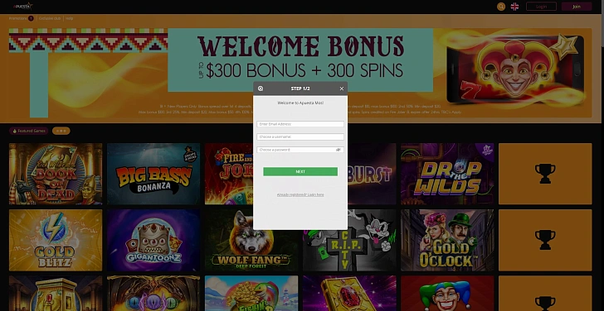Screen dimensions: 604x311
Task: Select the Featured Games tab
Action: point(29,131)
